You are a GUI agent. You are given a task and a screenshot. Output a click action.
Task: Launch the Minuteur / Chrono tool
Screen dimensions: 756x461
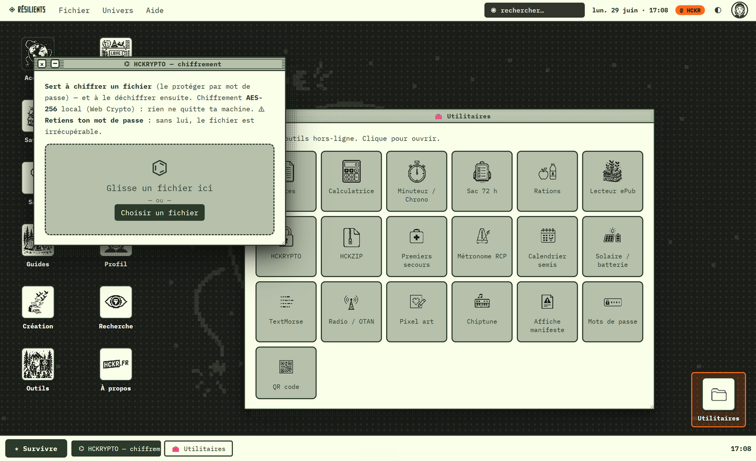(x=416, y=181)
